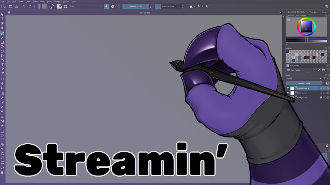This screenshot has height=185, width=330.
Task: Hide Paint Layer 2 with eye icon
Action: tap(288, 88)
